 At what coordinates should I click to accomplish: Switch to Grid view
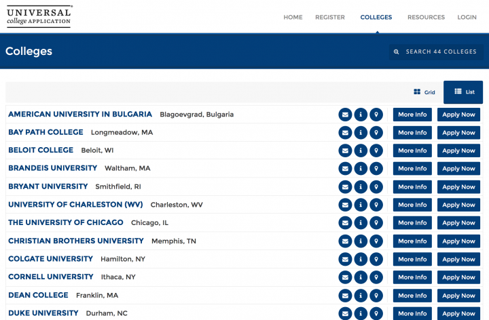coord(424,92)
